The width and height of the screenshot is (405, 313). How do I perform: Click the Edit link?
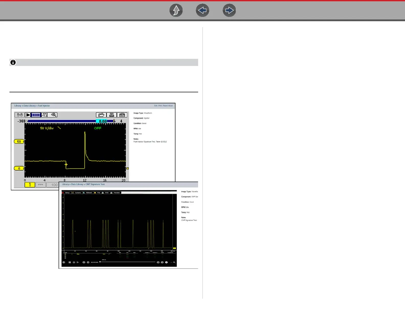click(156, 106)
